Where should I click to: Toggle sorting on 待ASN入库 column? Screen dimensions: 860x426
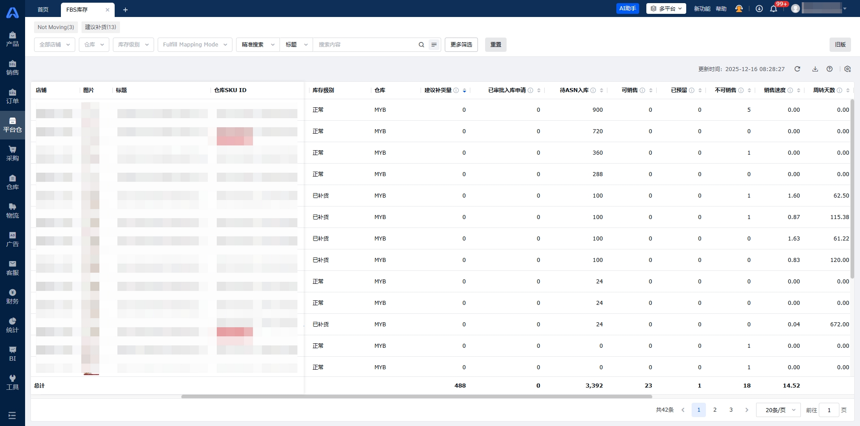pos(602,90)
